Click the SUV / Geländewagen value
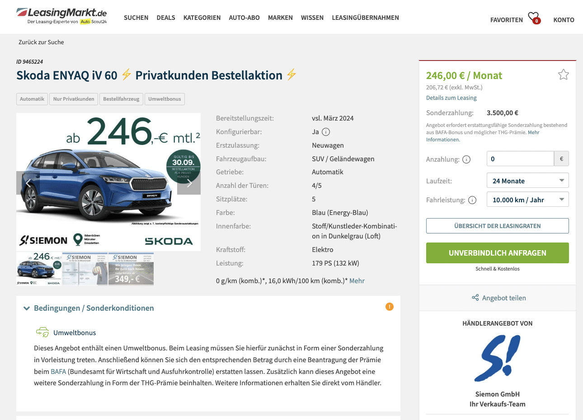Viewport: 583px width, 420px height. click(343, 159)
